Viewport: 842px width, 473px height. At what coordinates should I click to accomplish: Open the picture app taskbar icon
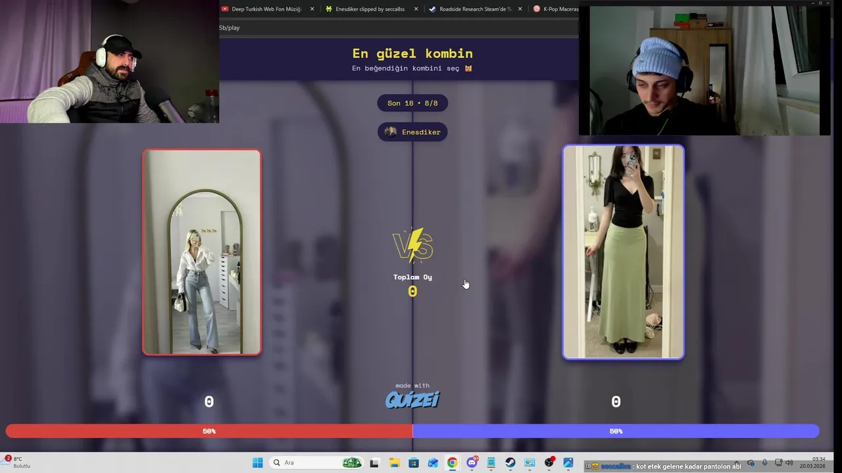click(x=530, y=462)
